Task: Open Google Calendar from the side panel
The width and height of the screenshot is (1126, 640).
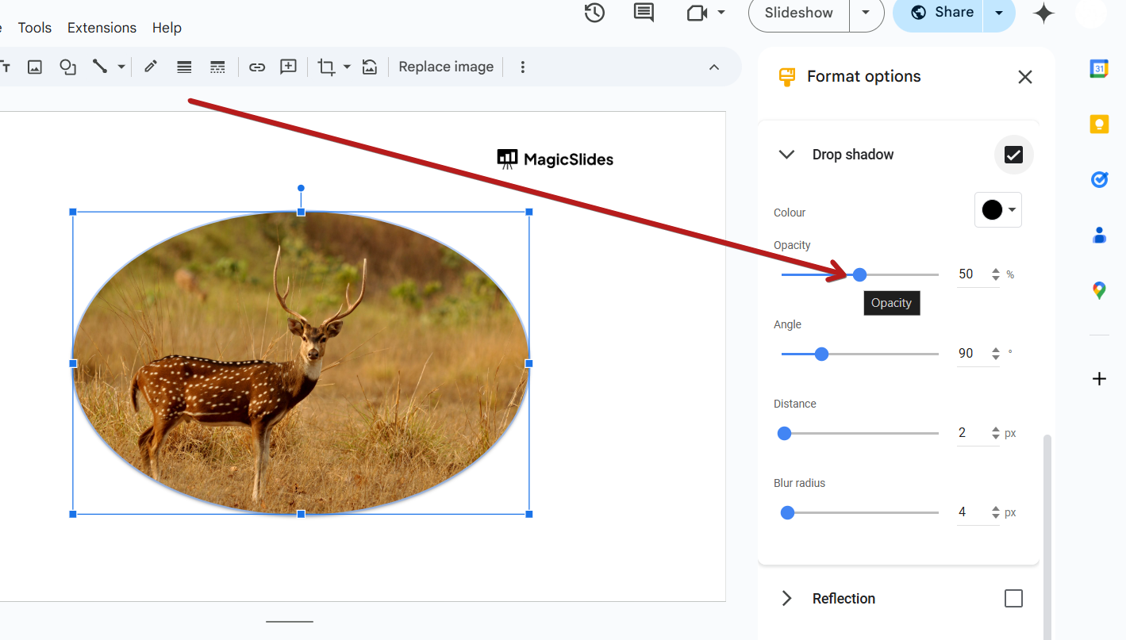Action: 1099,68
